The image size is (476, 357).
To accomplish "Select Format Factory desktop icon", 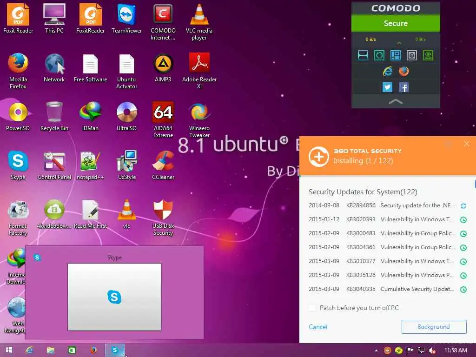I will click(x=18, y=218).
